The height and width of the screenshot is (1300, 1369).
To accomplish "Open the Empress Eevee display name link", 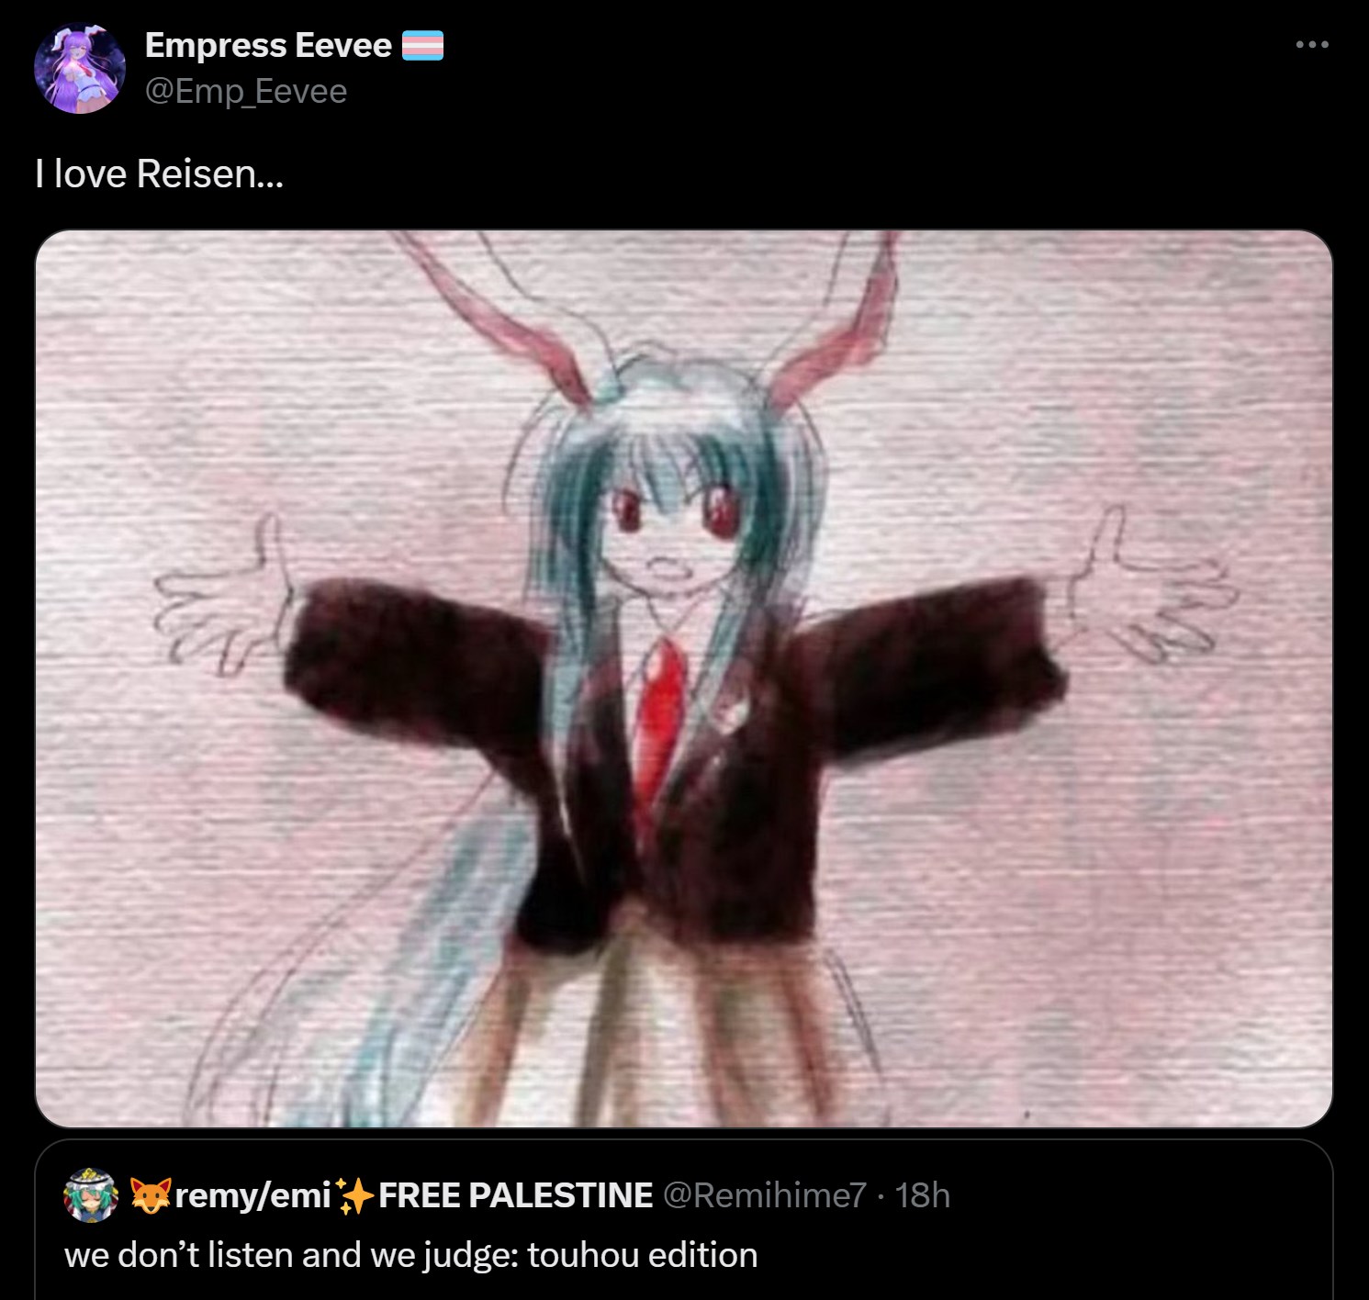I will [x=268, y=45].
